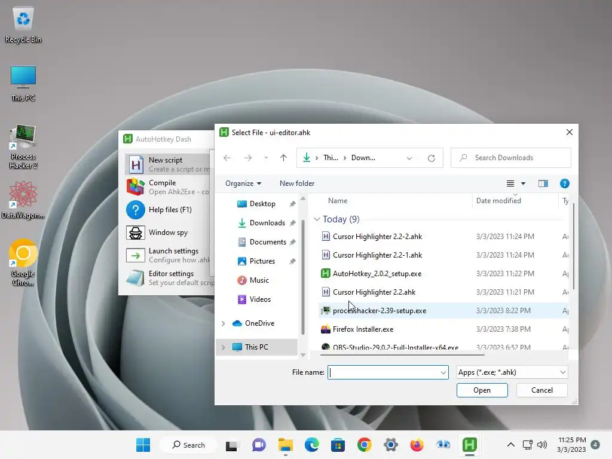The height and width of the screenshot is (459, 612).
Task: Expand the OneDrive tree node
Action: (224, 323)
